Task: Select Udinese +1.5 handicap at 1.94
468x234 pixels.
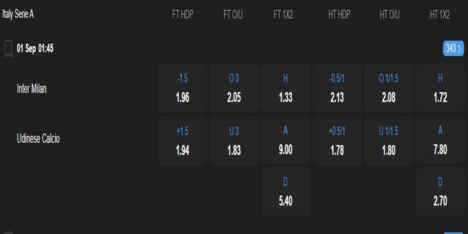Action: coord(183,141)
